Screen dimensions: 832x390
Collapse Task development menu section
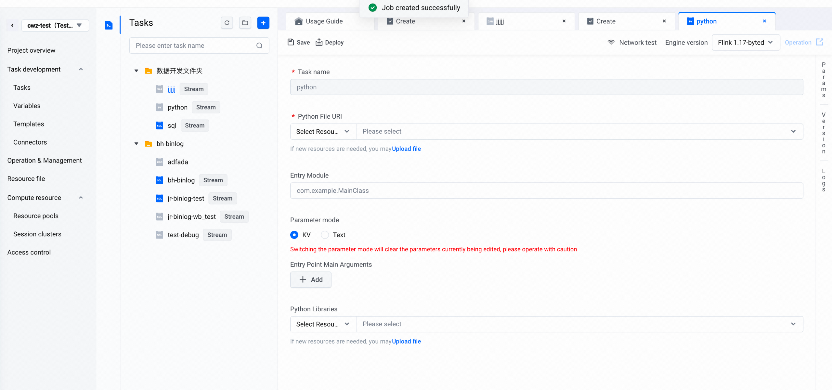[81, 69]
